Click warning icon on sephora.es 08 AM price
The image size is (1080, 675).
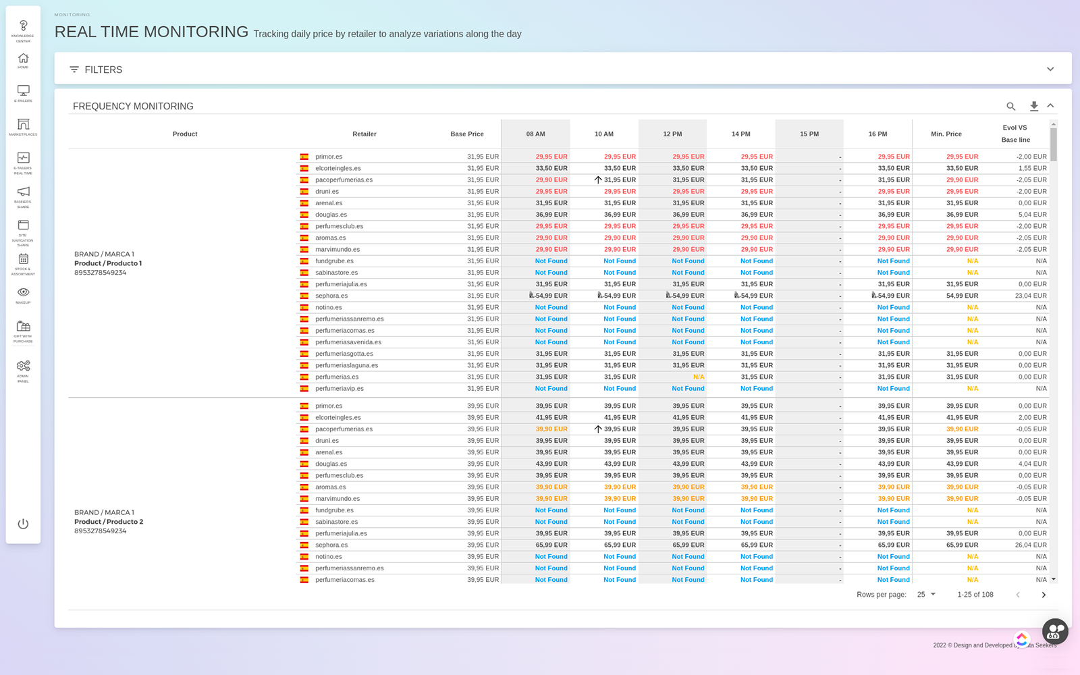(532, 295)
